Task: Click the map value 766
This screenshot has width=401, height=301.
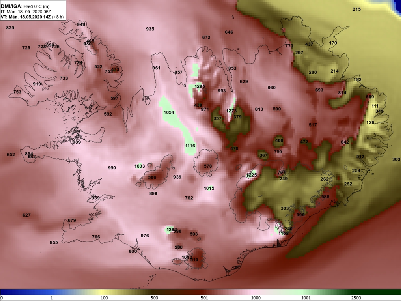Action: [x=96, y=237]
